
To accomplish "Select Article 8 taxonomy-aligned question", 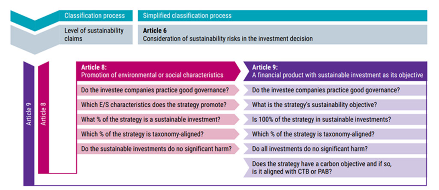I will (158, 134).
